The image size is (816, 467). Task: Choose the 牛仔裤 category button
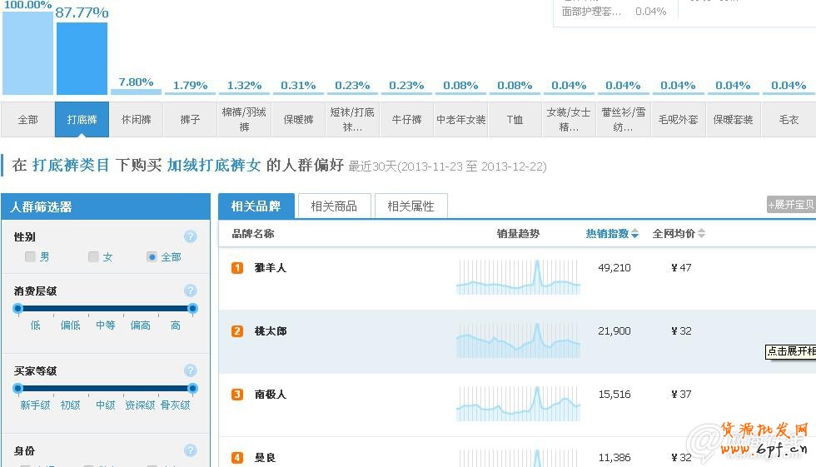407,119
